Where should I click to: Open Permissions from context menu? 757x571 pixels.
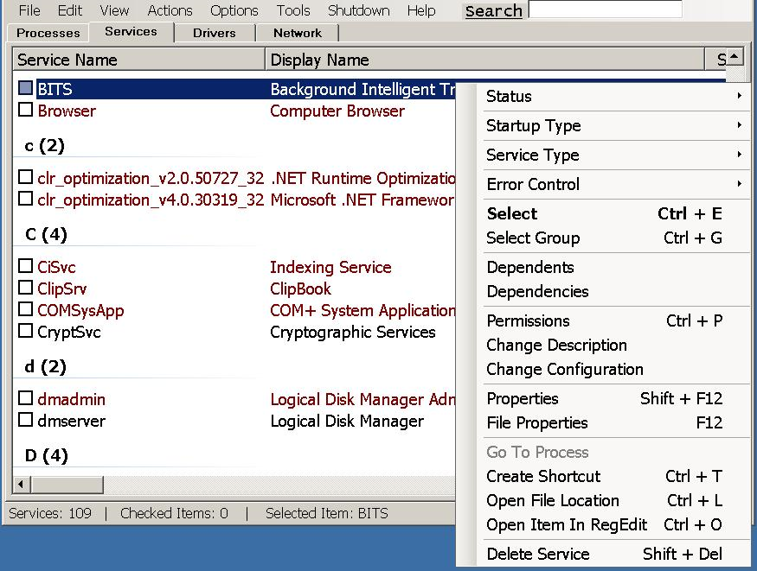[615, 320]
